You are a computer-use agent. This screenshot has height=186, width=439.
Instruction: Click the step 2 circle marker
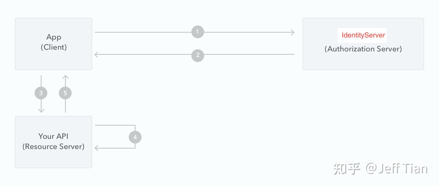tap(198, 55)
